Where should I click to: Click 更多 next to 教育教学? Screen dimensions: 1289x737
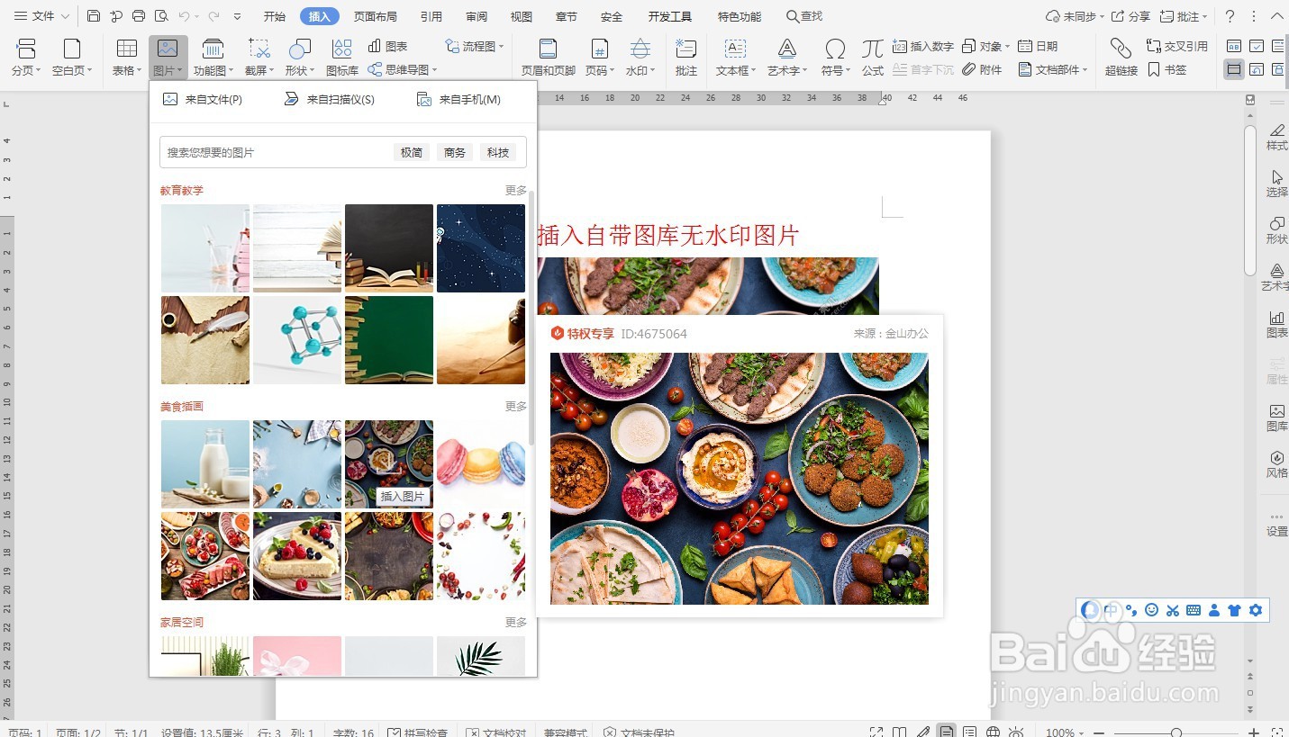pos(516,191)
